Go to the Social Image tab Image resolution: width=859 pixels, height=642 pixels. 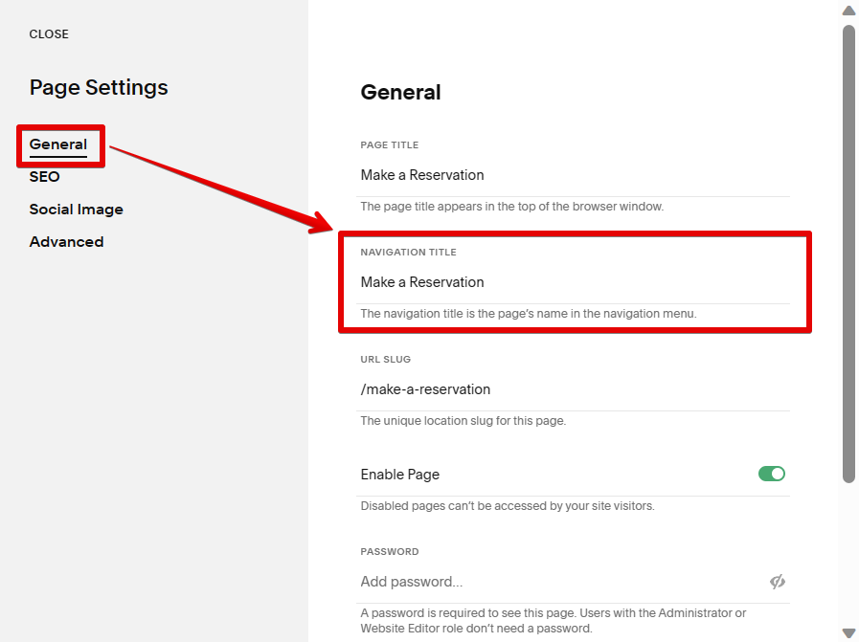coord(77,210)
